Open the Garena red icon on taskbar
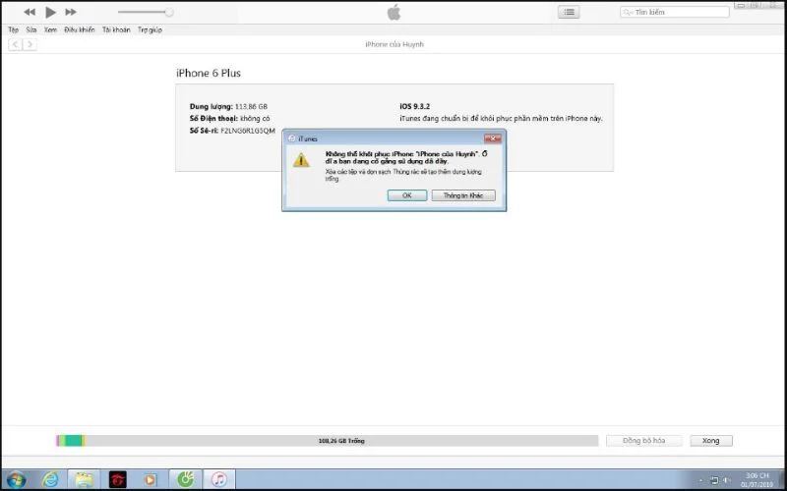Image resolution: width=787 pixels, height=491 pixels. [118, 479]
